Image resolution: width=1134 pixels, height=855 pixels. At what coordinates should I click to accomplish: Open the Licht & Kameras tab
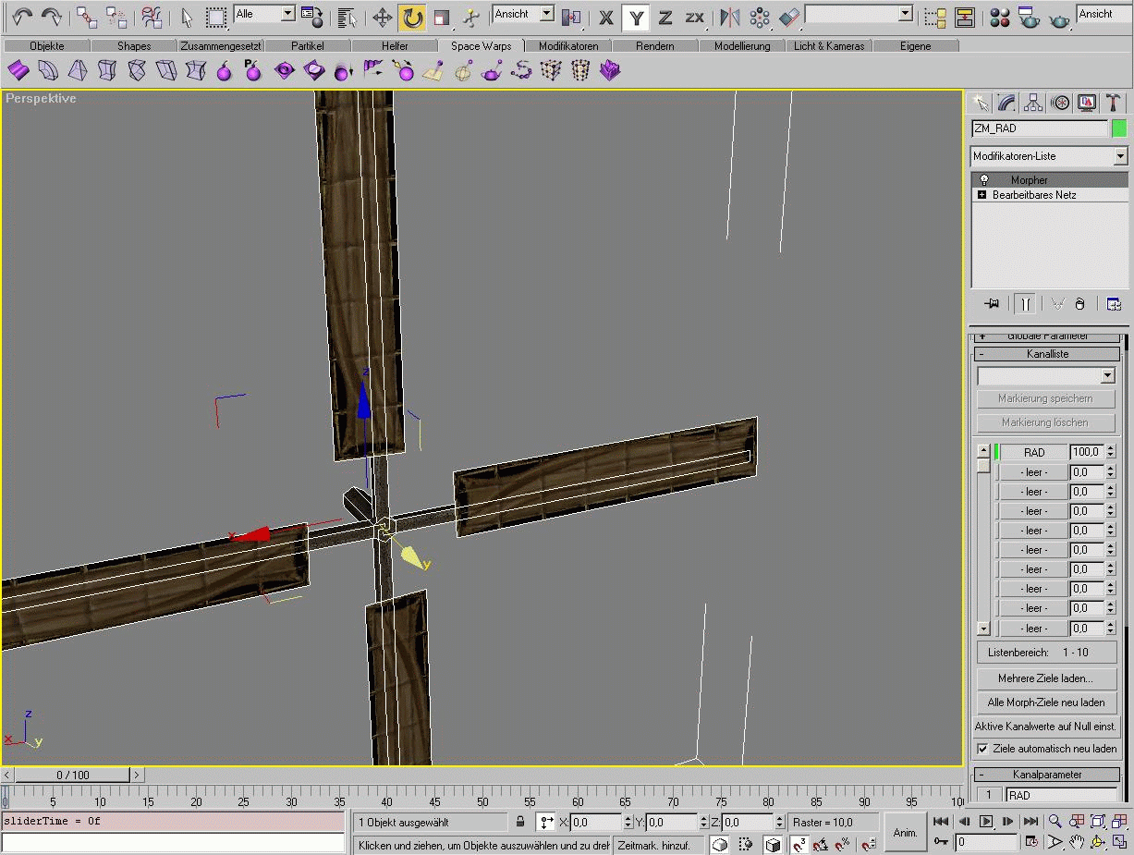point(829,46)
